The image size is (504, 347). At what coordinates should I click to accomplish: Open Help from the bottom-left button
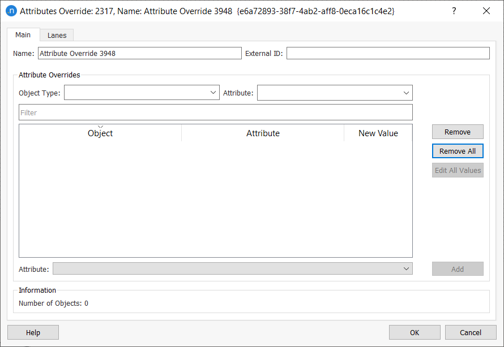(33, 332)
